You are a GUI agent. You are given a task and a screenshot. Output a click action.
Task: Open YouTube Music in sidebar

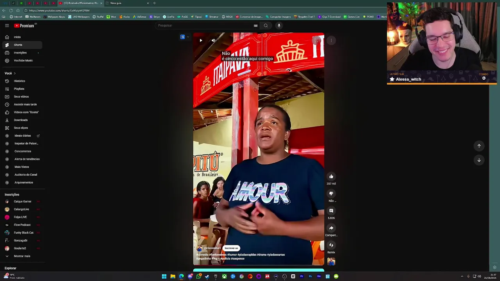coord(21,60)
